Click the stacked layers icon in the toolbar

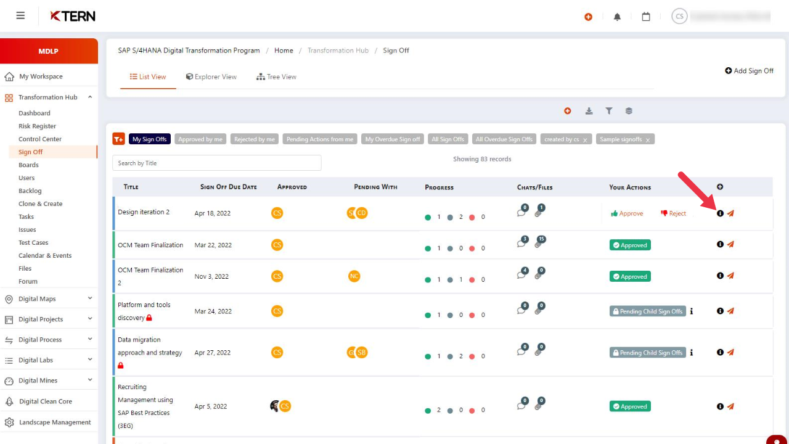[629, 111]
